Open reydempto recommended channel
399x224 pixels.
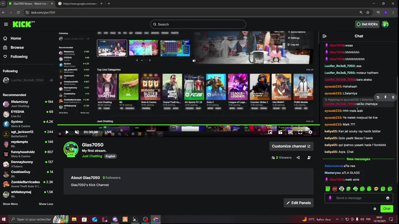tap(28, 144)
